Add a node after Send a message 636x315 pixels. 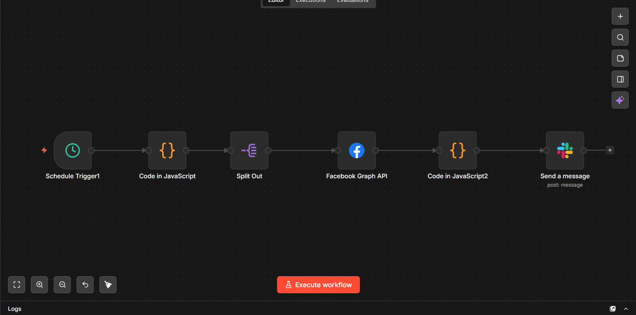(610, 150)
